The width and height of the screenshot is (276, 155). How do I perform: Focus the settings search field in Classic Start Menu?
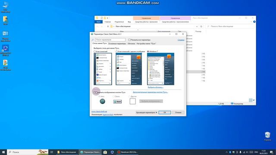click(110, 40)
